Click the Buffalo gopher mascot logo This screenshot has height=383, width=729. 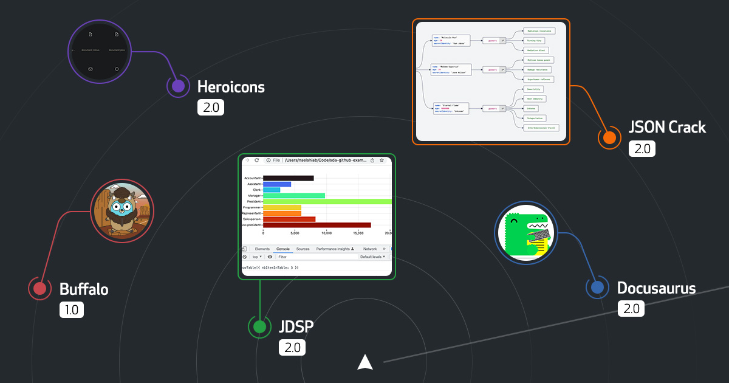tap(122, 212)
